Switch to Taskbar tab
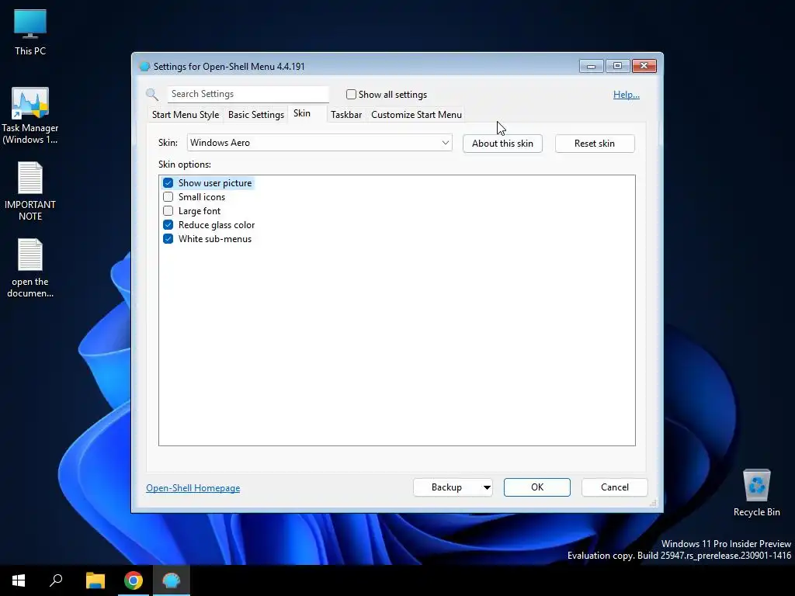795x596 pixels. (346, 115)
